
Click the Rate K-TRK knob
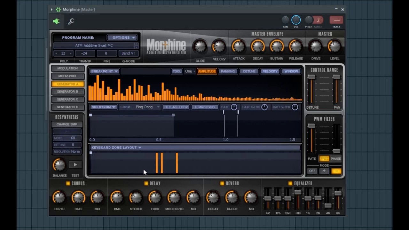[x=264, y=107]
